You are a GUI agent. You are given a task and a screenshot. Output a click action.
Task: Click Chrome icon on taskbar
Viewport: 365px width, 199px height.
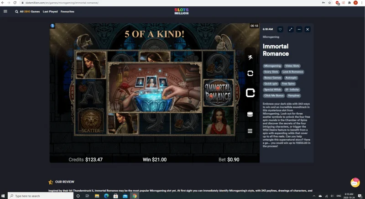coord(135,196)
